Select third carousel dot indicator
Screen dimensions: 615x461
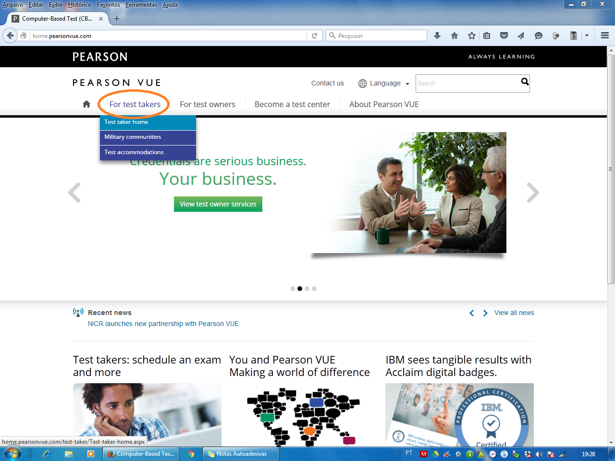tap(307, 289)
